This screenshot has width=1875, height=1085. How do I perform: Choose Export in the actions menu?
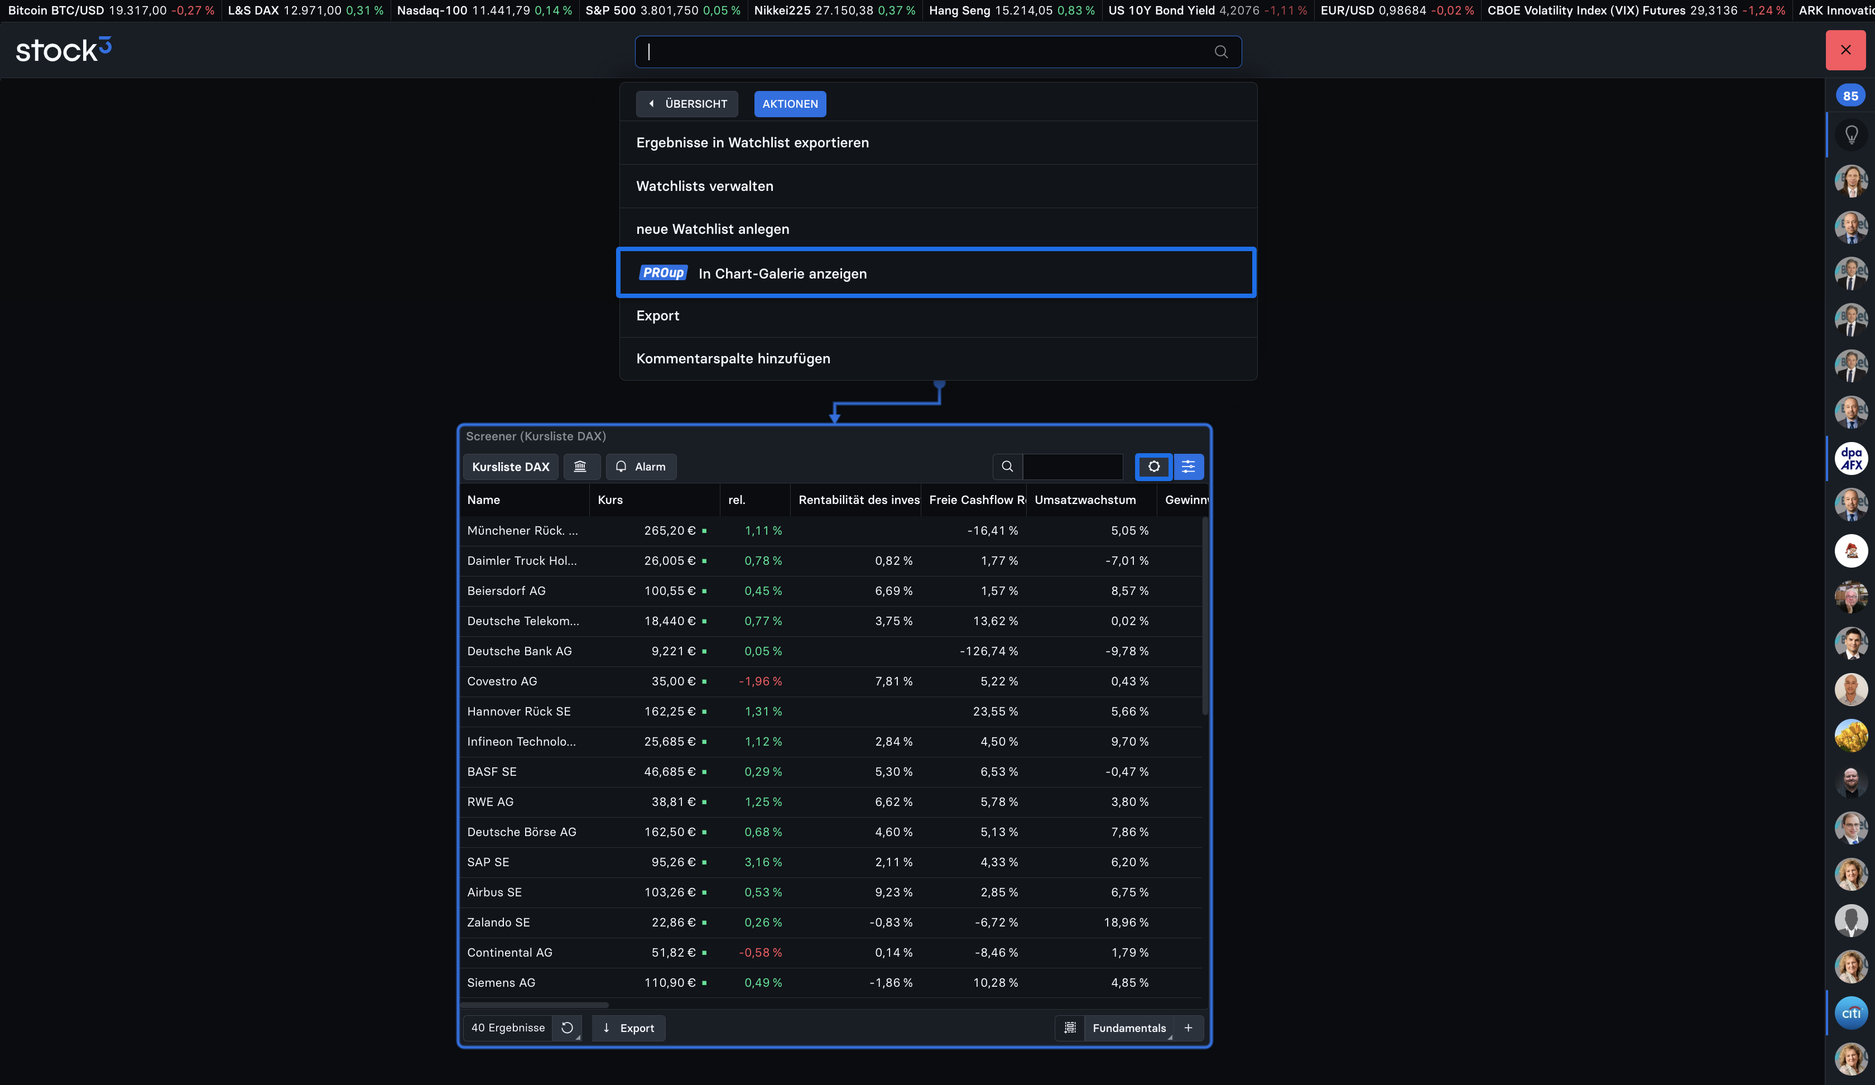(x=937, y=315)
